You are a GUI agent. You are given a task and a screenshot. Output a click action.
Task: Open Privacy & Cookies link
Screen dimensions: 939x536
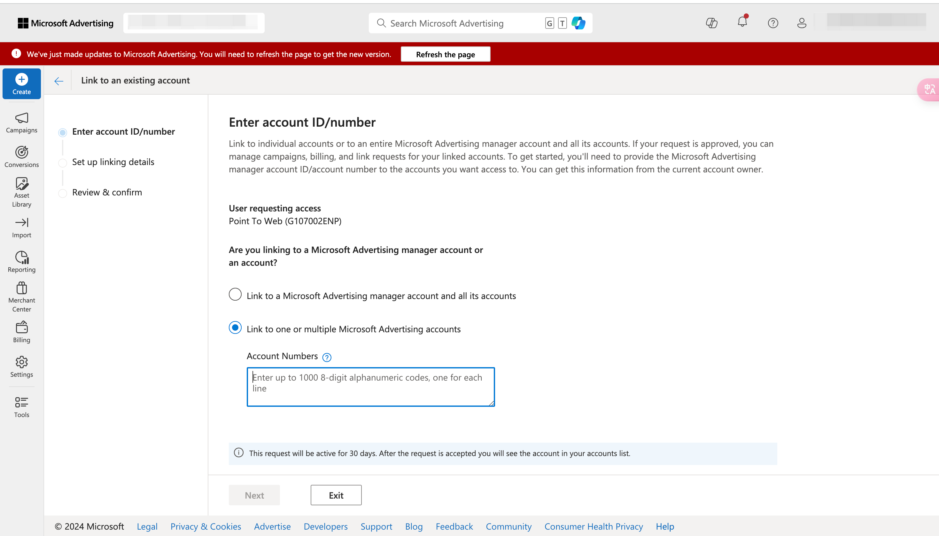206,526
